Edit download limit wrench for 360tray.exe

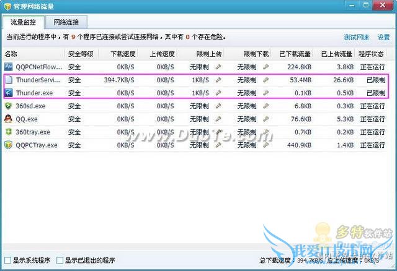(265, 132)
